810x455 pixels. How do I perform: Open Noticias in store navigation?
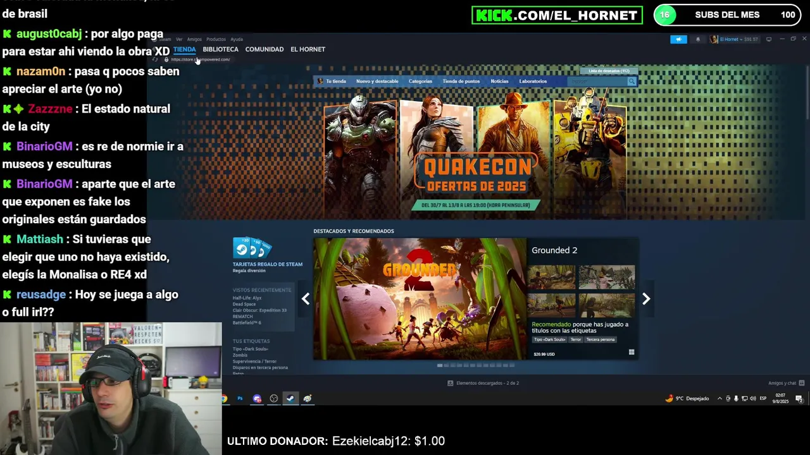(499, 82)
